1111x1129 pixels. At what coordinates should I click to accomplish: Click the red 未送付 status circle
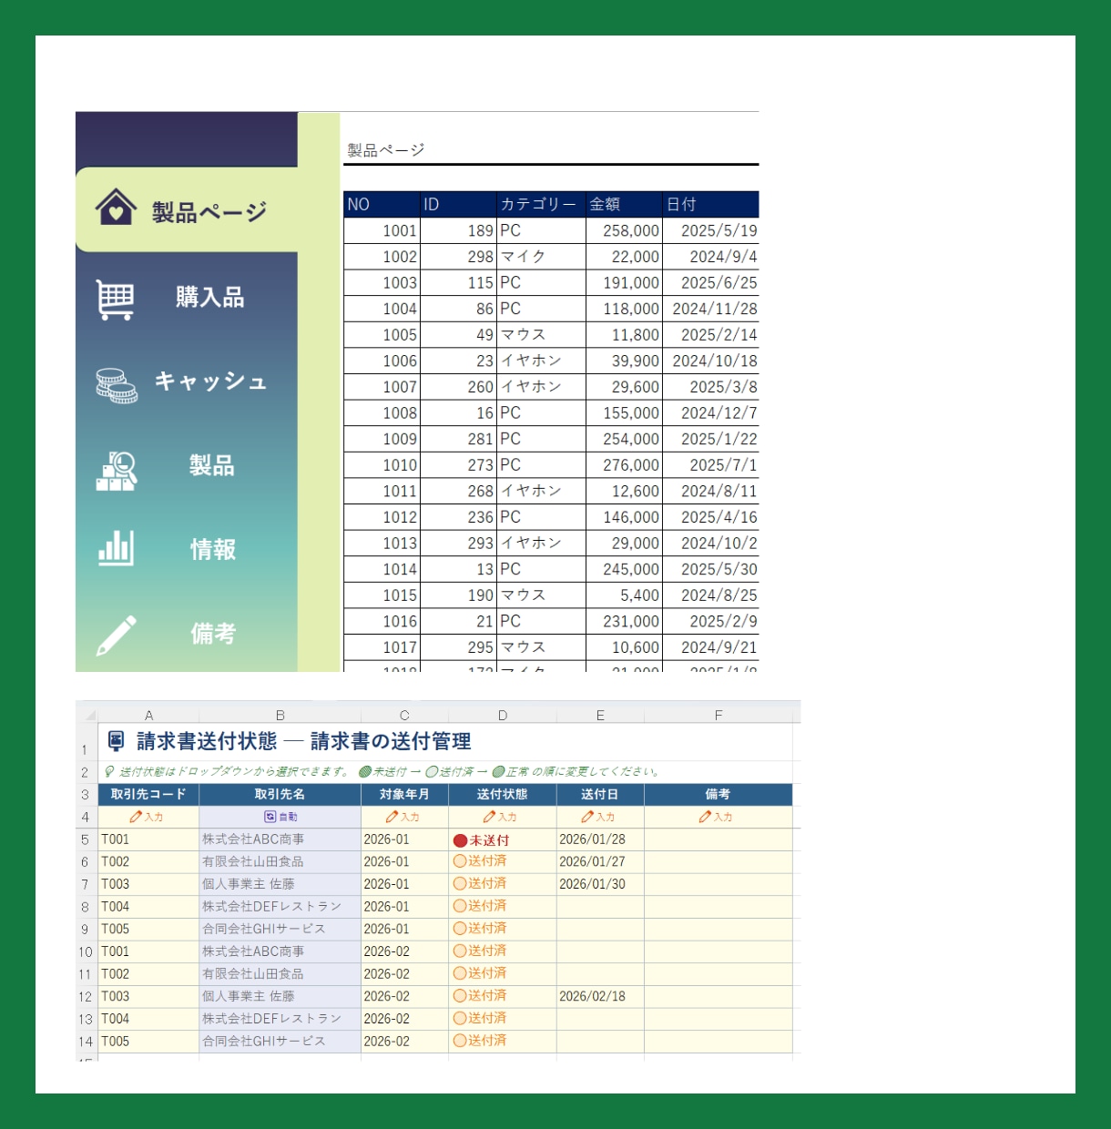[x=460, y=840]
